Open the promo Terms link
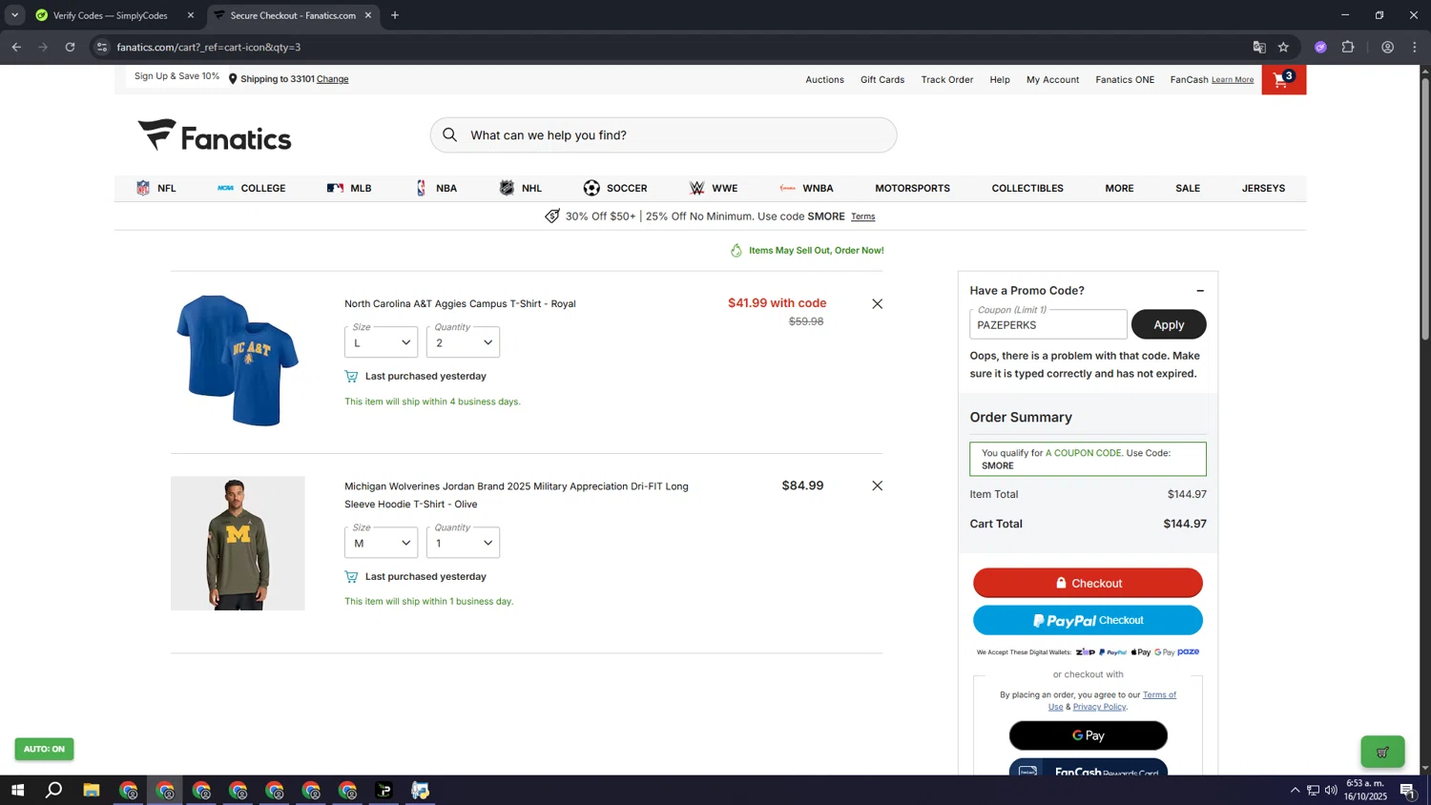 [863, 217]
